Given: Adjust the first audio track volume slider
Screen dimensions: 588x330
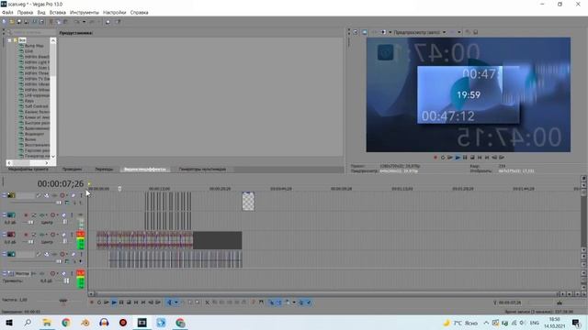Looking at the screenshot, I should click(x=30, y=222).
